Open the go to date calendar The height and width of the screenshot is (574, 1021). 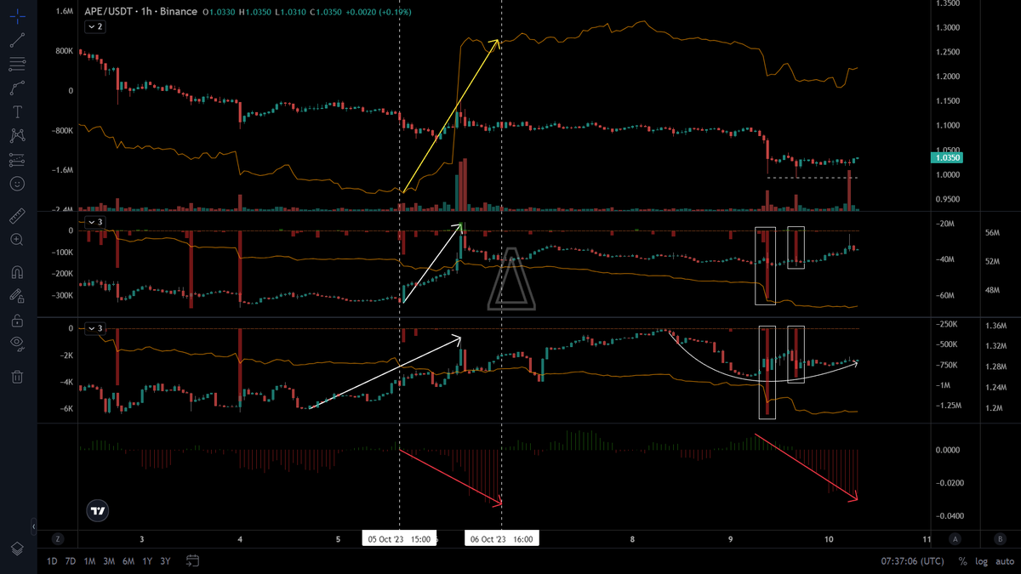pyautogui.click(x=193, y=561)
